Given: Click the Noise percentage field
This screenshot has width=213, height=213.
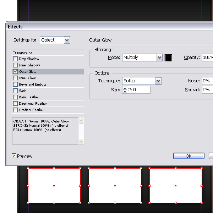Looking at the screenshot, I should [x=208, y=81].
